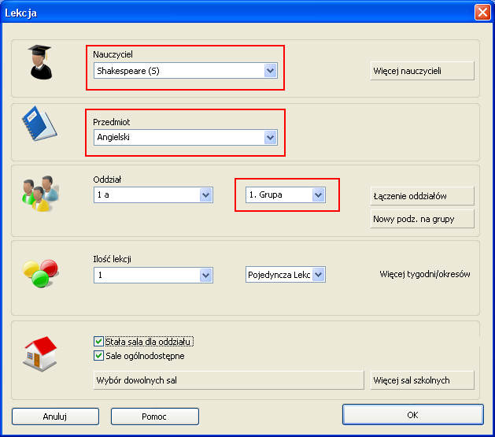Click Nowy podz. na grupy button
Viewport: 495px width, 437px height.
coord(422,219)
